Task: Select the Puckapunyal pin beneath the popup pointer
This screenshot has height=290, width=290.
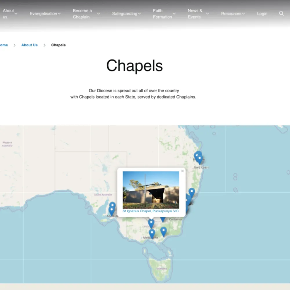Action: coord(151,224)
